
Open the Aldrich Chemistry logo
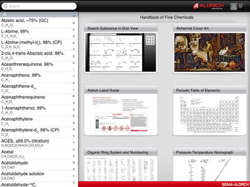click(209, 6)
